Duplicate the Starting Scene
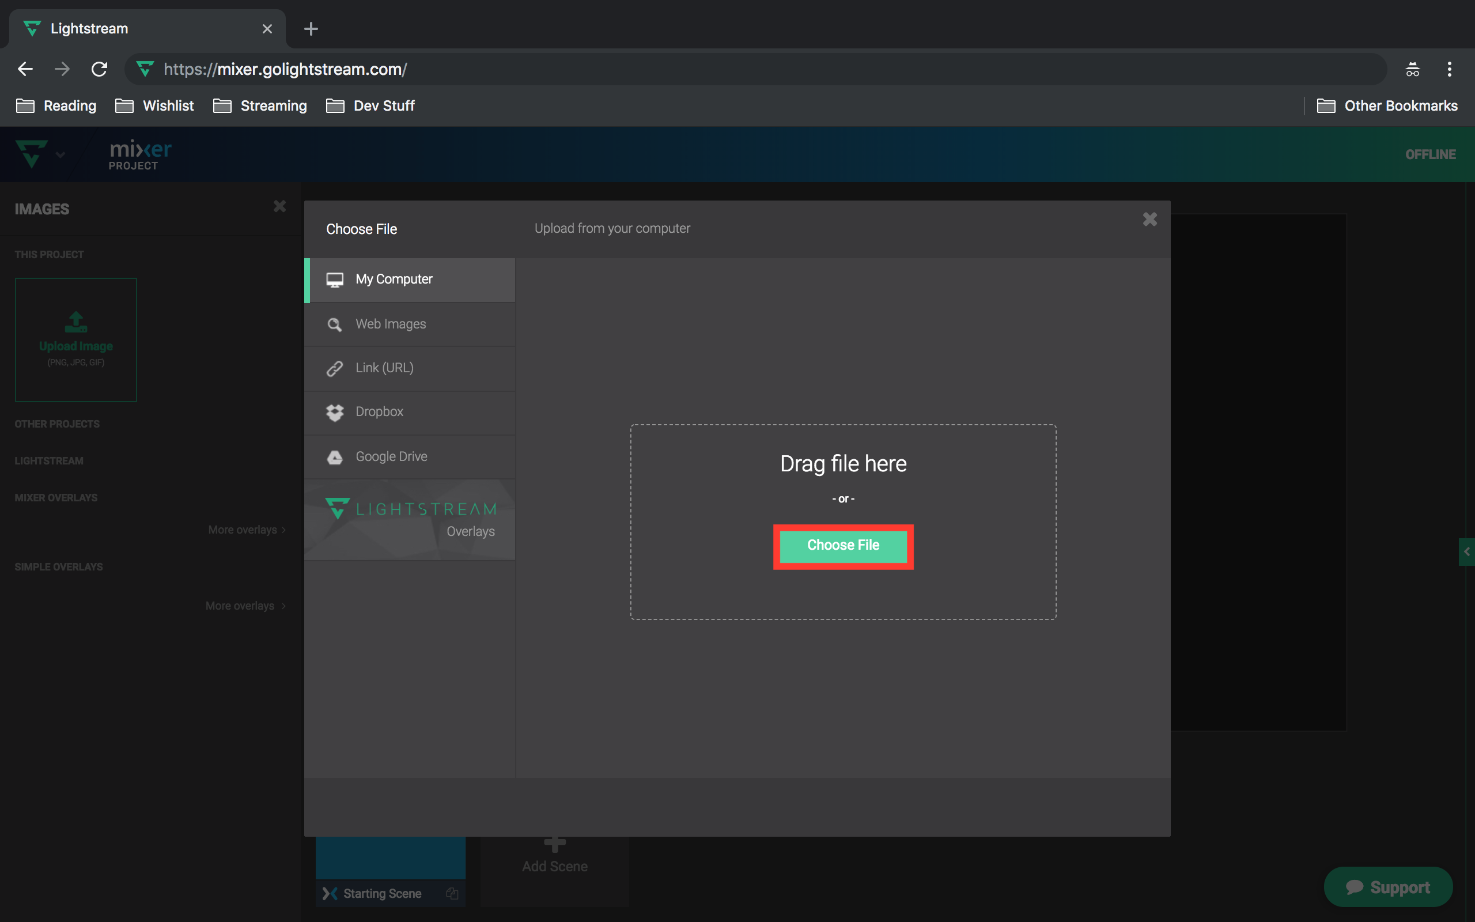This screenshot has height=922, width=1475. tap(452, 893)
